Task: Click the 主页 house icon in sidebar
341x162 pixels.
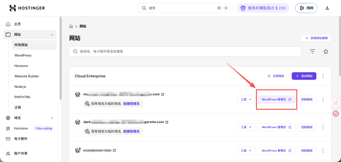Action: 8,24
